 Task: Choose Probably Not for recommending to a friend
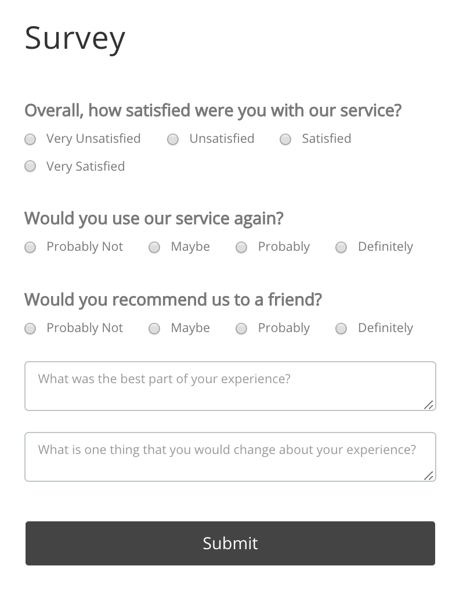[30, 329]
